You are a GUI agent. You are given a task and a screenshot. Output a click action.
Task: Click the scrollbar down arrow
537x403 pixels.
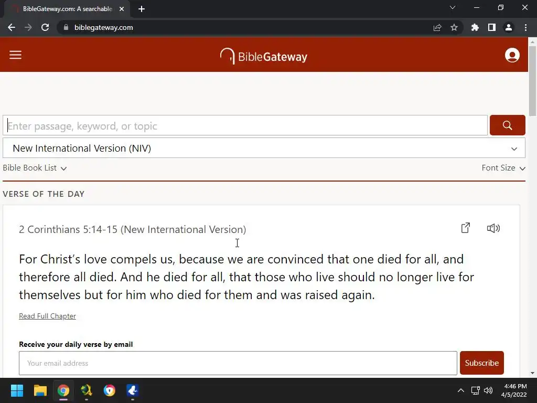pyautogui.click(x=532, y=373)
